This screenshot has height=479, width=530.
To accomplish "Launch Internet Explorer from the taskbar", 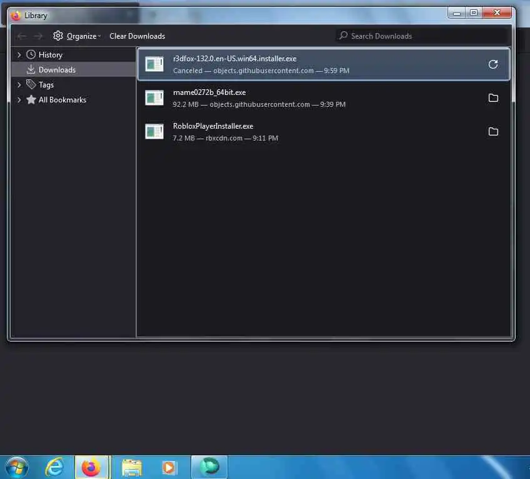I will tap(54, 468).
